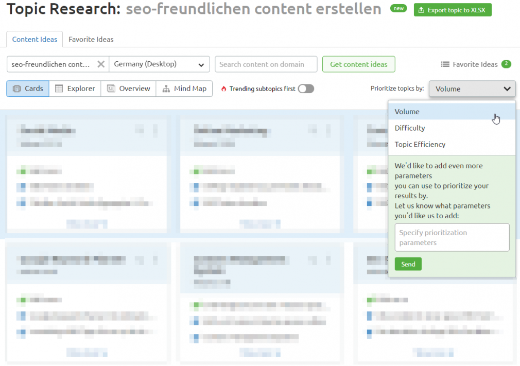The width and height of the screenshot is (520, 366).
Task: Click the green new badge
Action: tap(398, 9)
